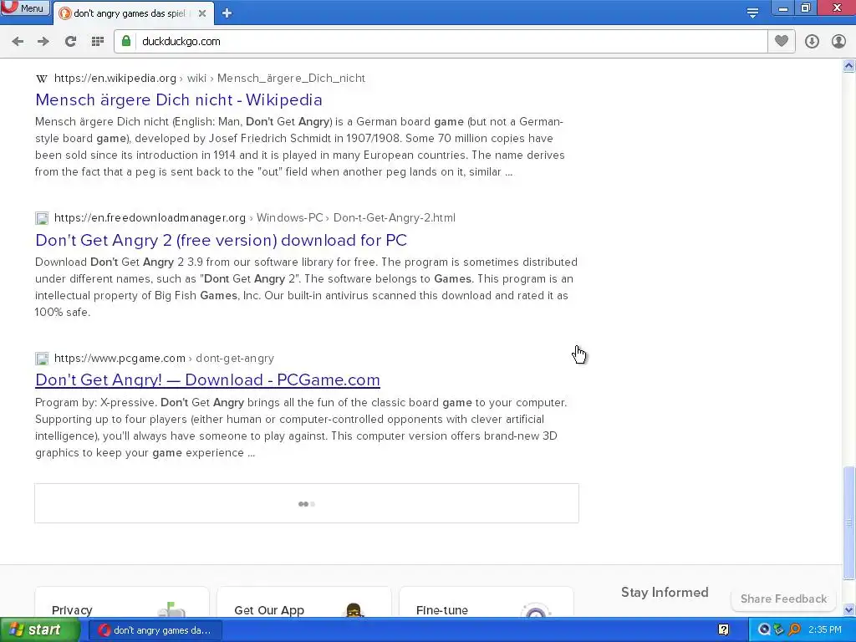The width and height of the screenshot is (856, 642).
Task: Bookmark this page with the heart icon
Action: pos(782,41)
